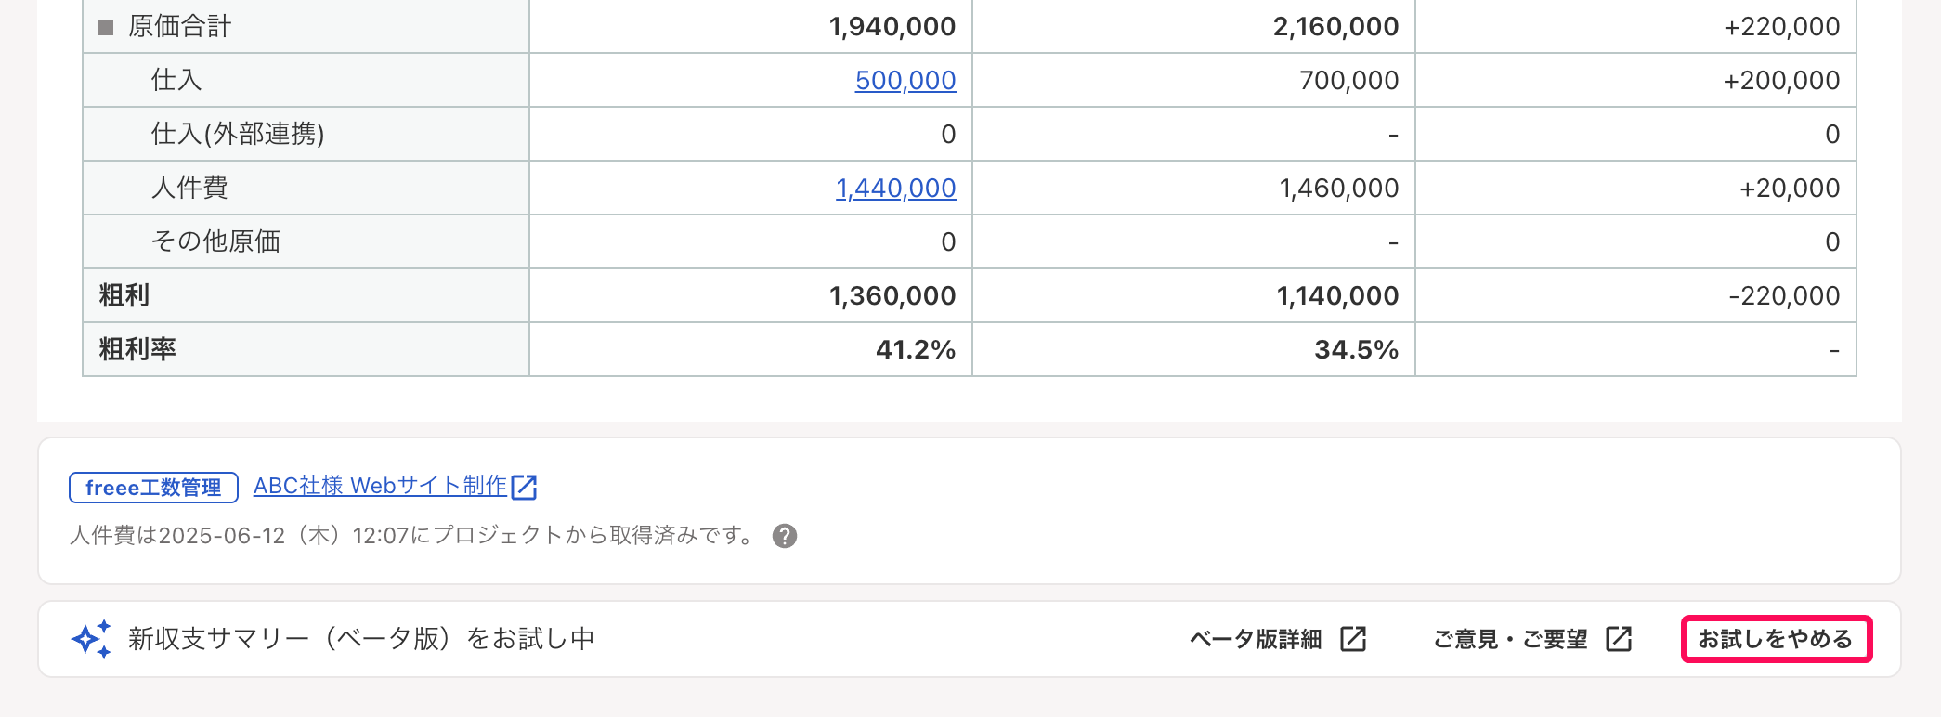Viewport: 1941px width, 717px height.
Task: Click the freee工数管理 badge
Action: (x=153, y=488)
